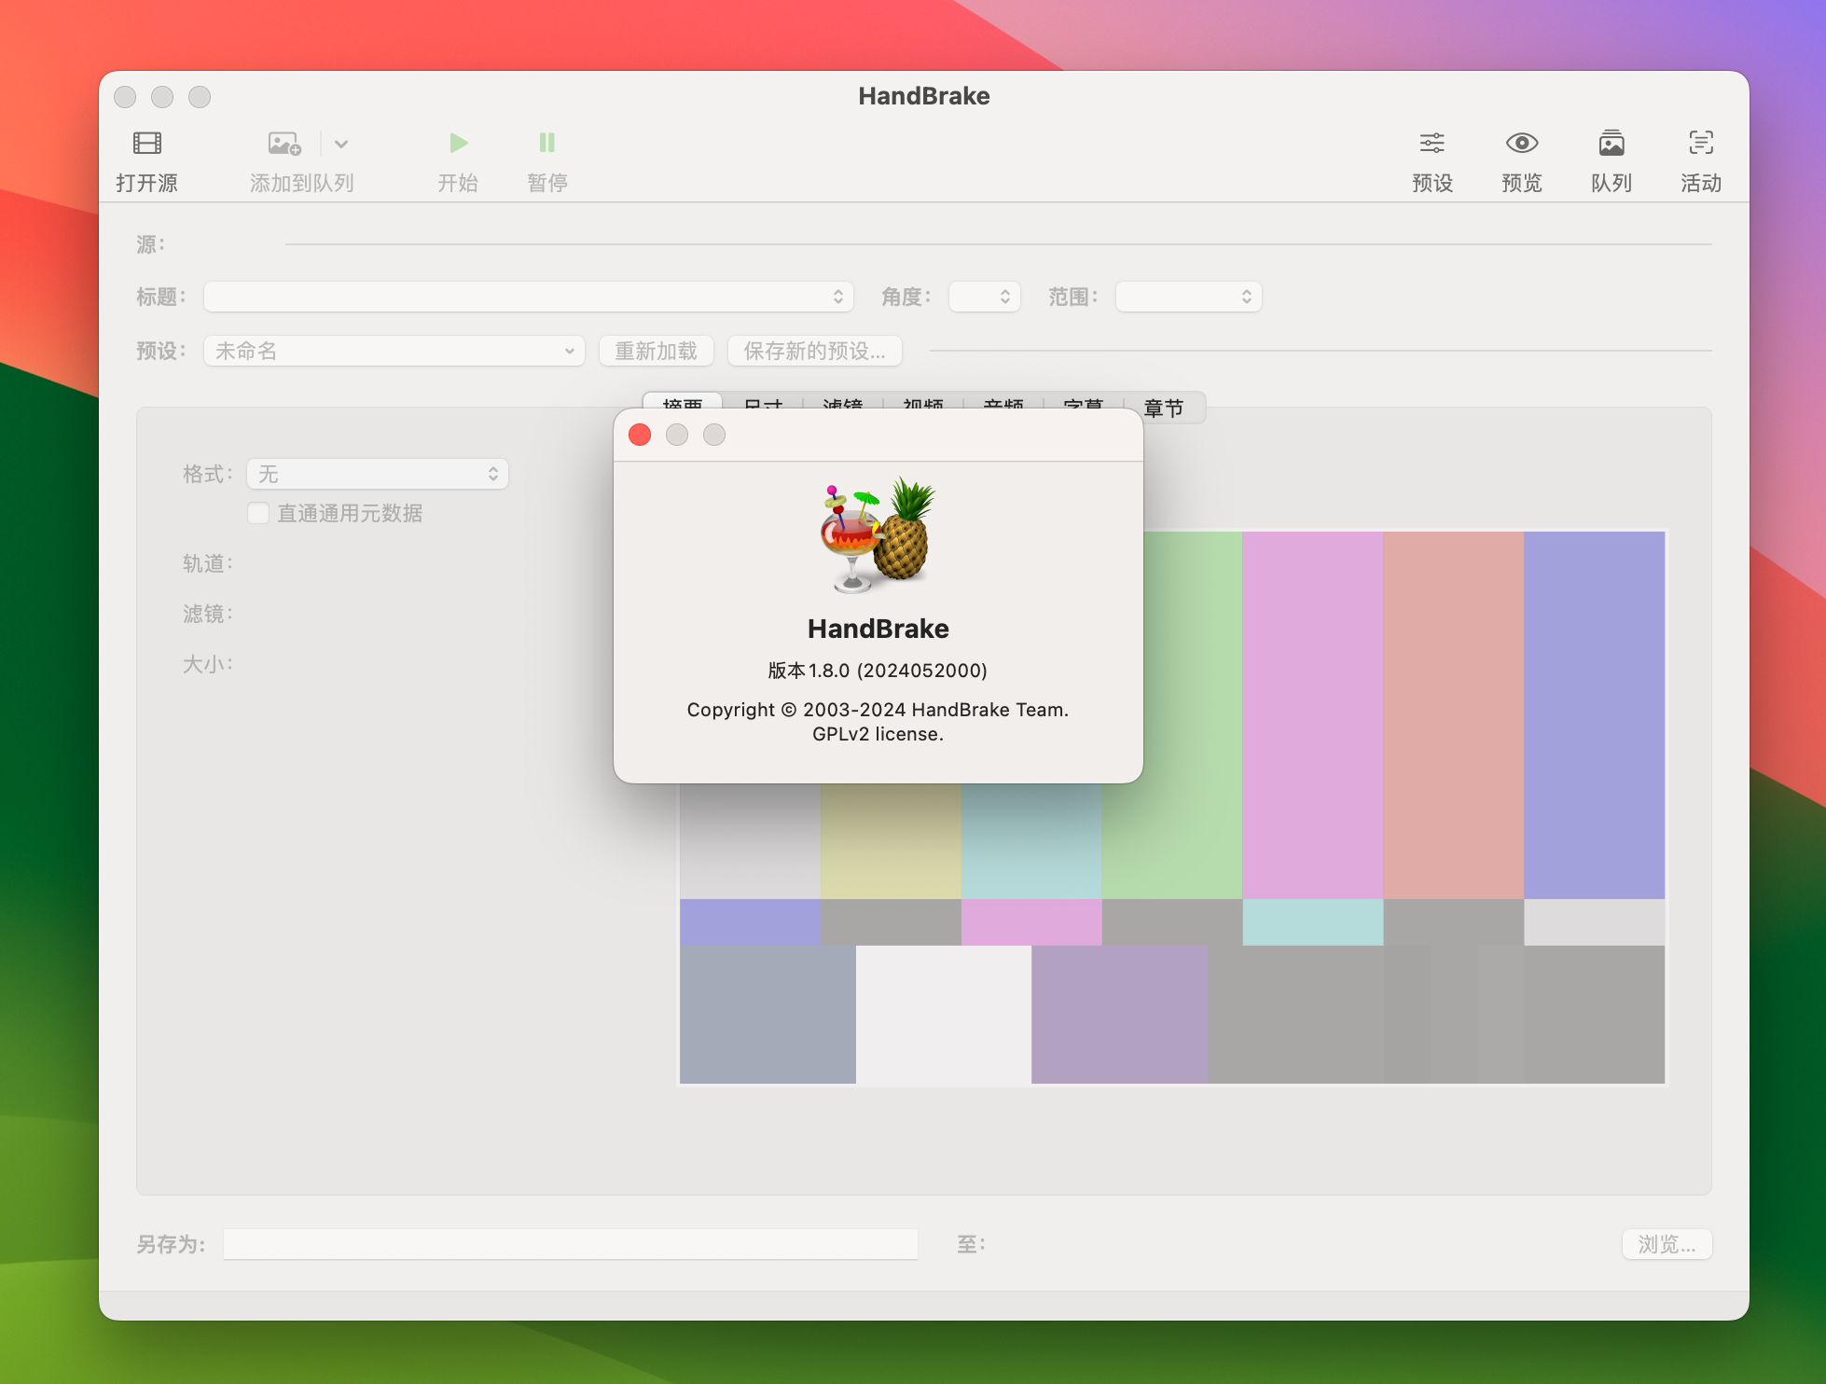Screen dimensions: 1826x1384
Task: Open the Range (范围) dropdown
Action: (x=1189, y=297)
